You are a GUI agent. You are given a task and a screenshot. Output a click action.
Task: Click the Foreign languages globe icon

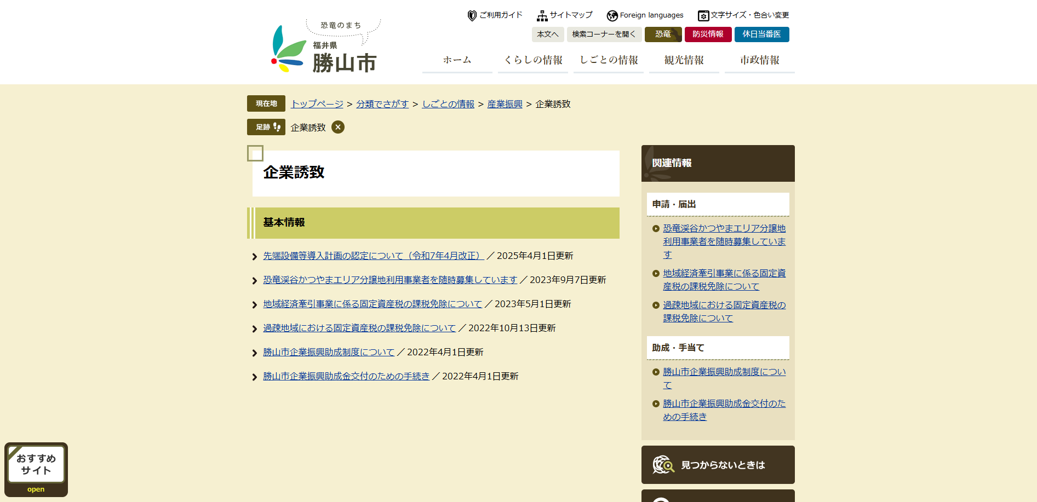coord(612,16)
